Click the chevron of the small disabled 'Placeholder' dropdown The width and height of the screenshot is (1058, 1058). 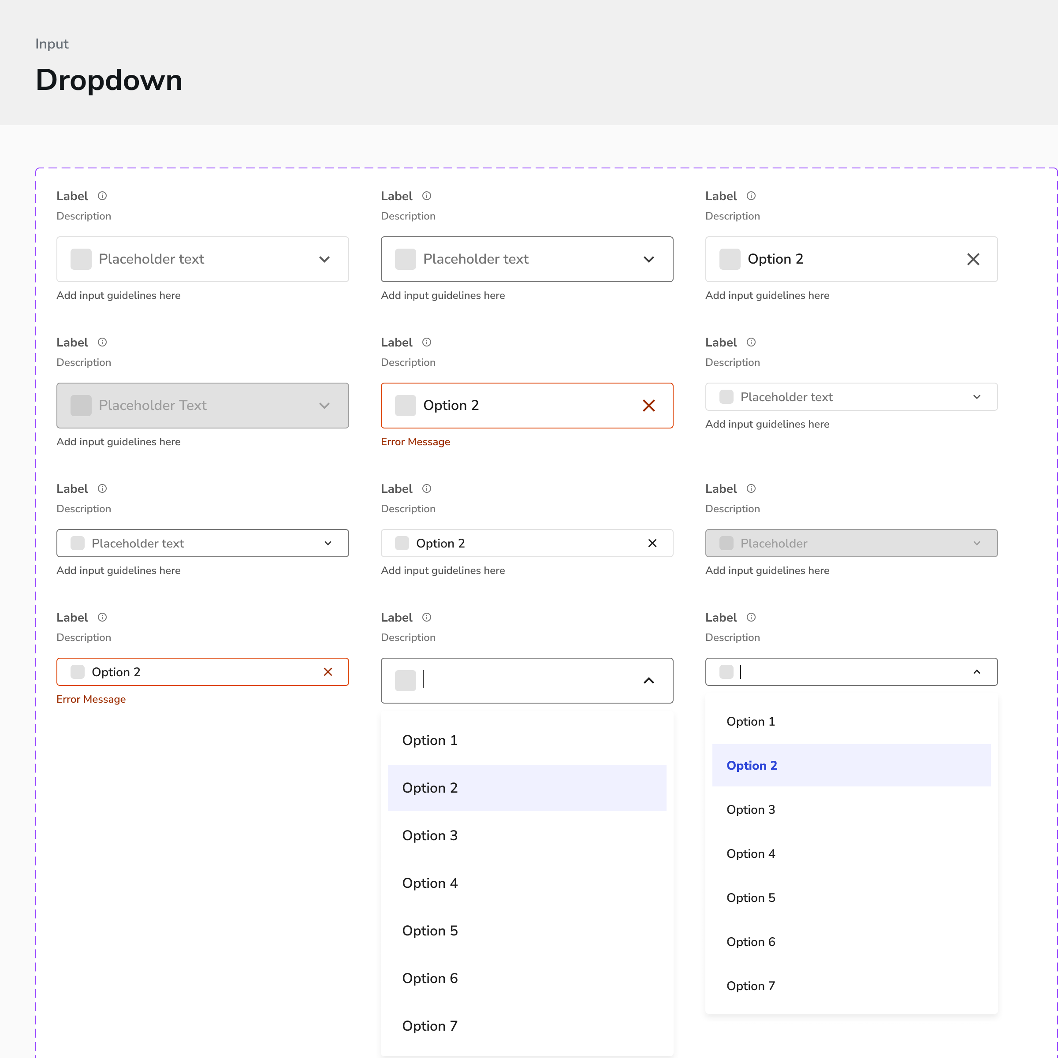tap(977, 543)
